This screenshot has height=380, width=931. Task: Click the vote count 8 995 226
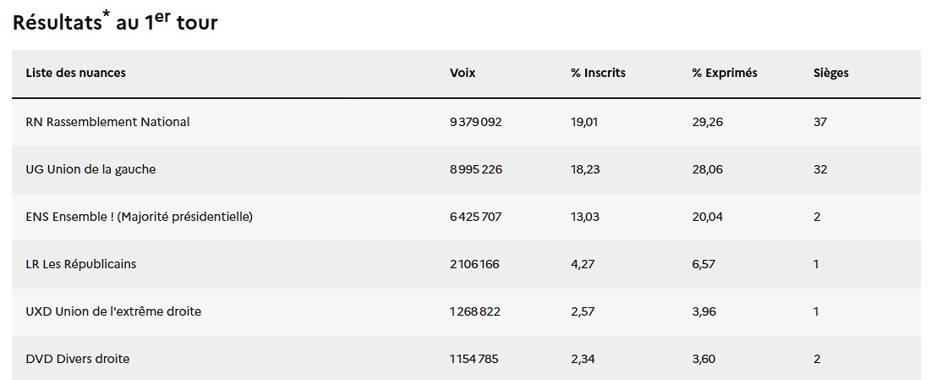[x=475, y=169]
